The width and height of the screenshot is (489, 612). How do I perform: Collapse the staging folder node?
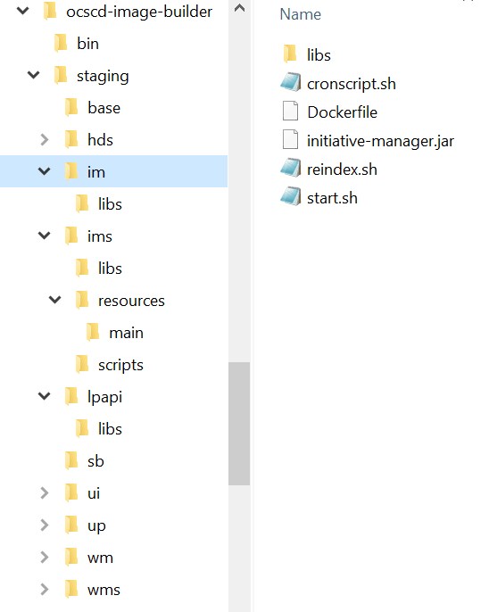coord(34,75)
